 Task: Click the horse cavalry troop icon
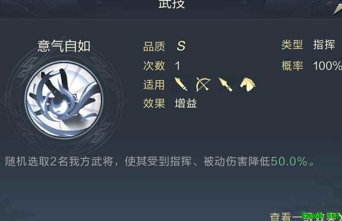[248, 84]
